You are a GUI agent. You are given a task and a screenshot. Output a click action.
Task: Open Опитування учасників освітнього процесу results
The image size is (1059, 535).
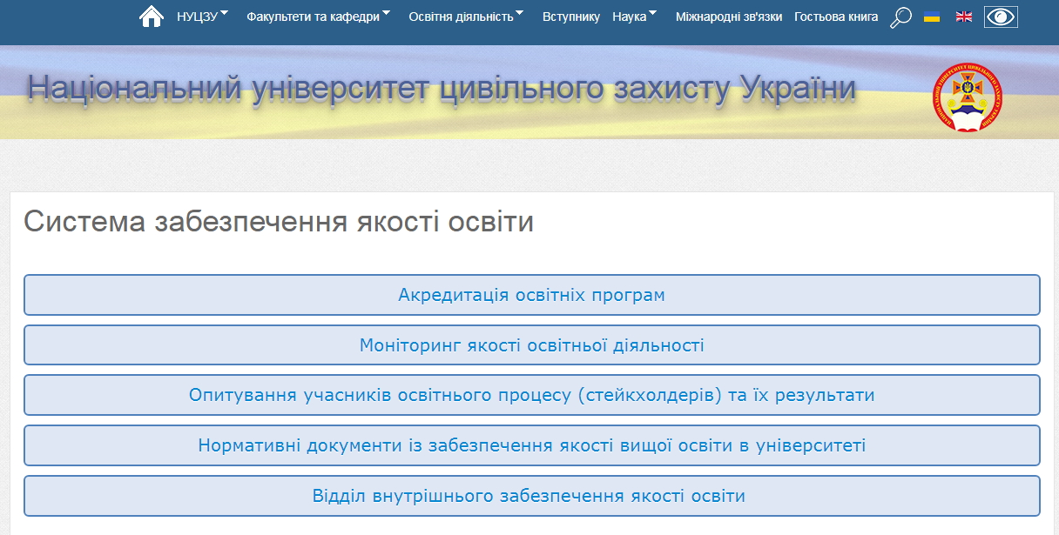(x=531, y=395)
